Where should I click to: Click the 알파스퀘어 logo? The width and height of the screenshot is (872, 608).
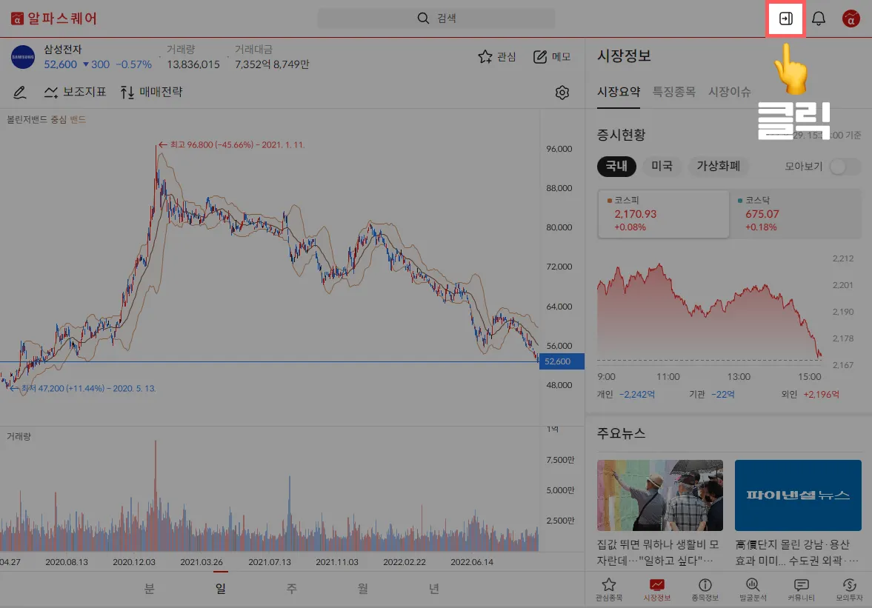[x=54, y=19]
